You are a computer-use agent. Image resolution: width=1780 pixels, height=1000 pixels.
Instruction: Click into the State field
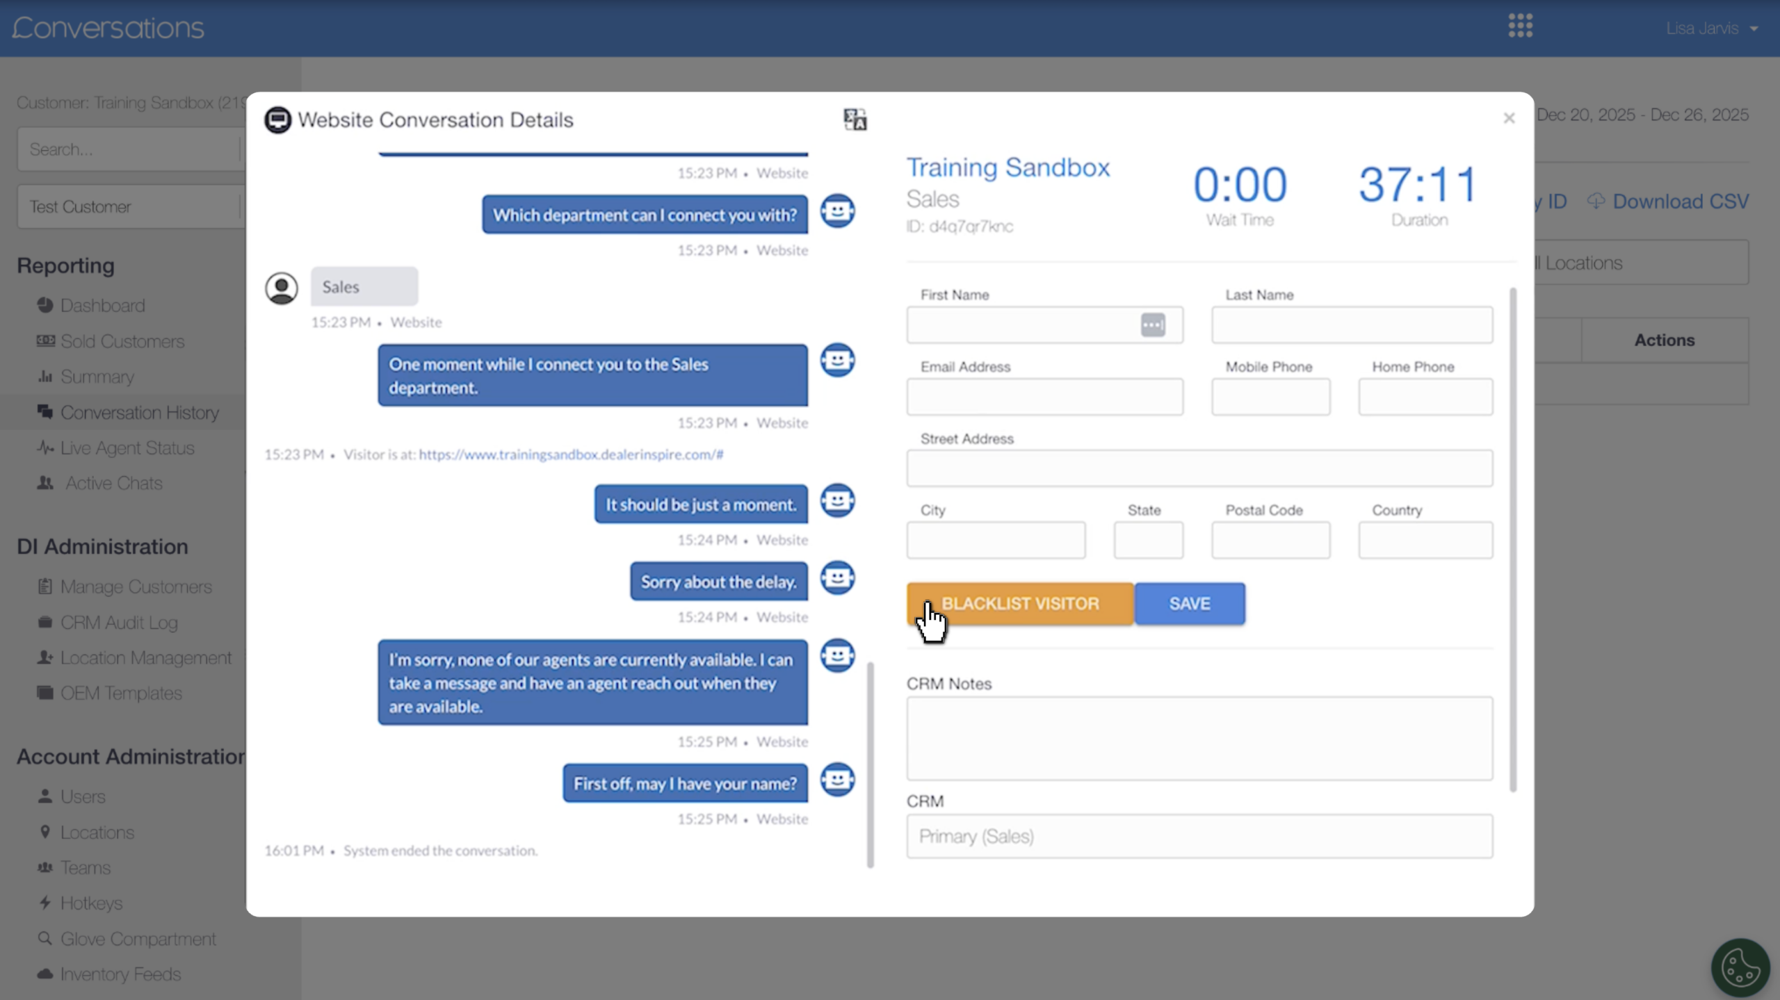click(1148, 540)
